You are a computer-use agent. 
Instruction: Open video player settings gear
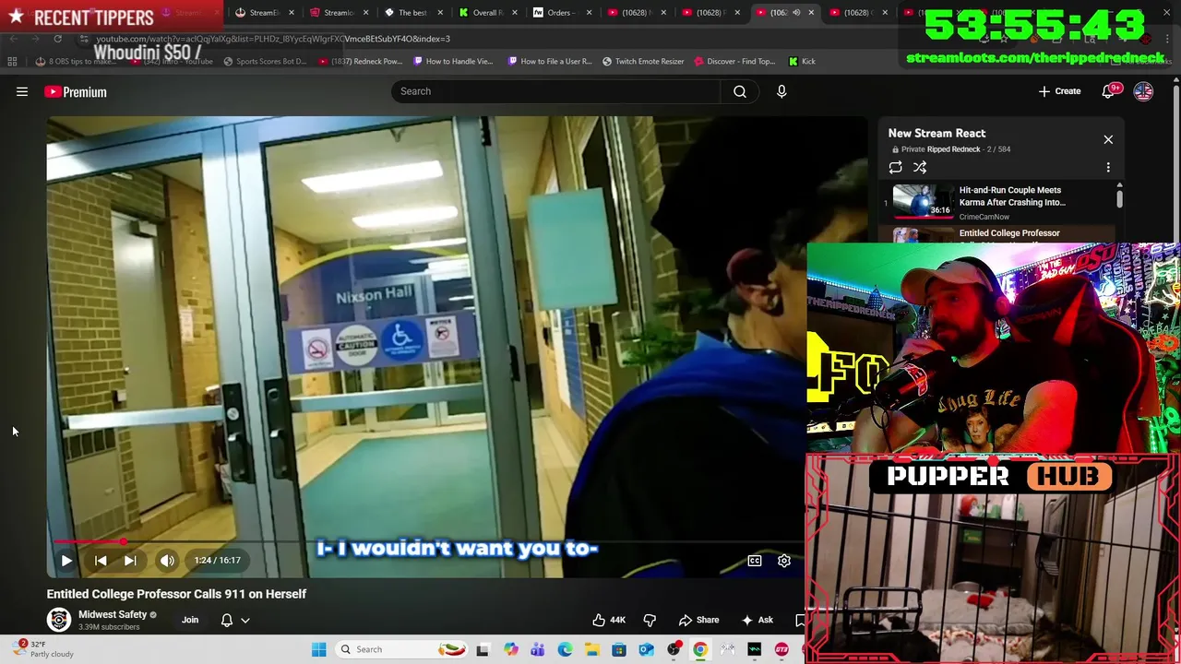click(784, 561)
